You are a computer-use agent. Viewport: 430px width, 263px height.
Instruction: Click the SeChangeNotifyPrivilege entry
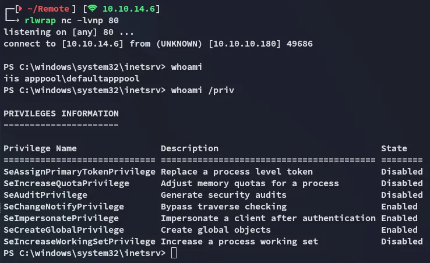point(64,207)
